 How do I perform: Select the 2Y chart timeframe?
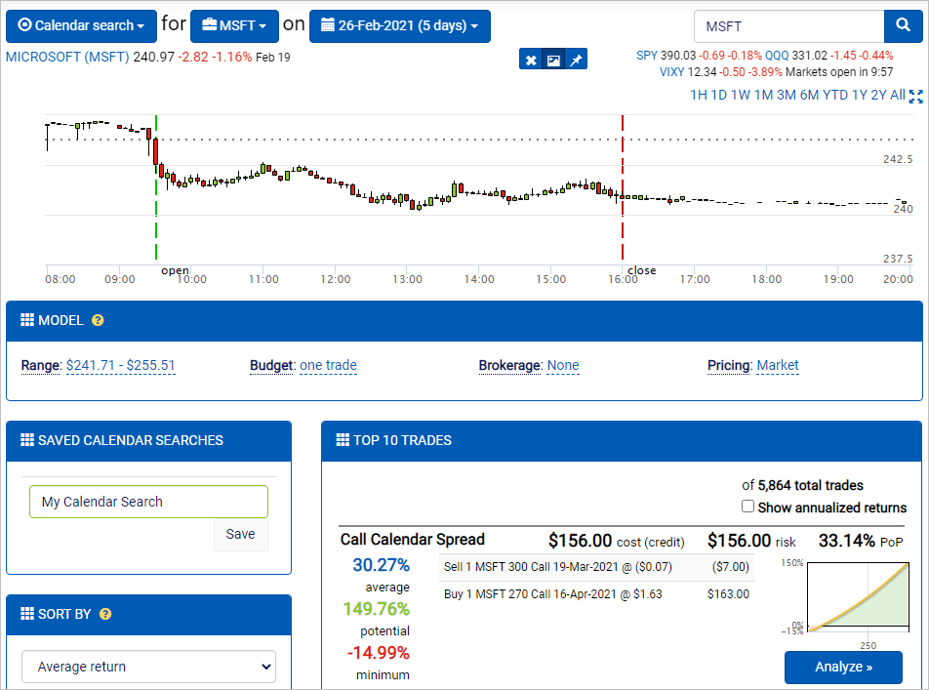[x=878, y=96]
